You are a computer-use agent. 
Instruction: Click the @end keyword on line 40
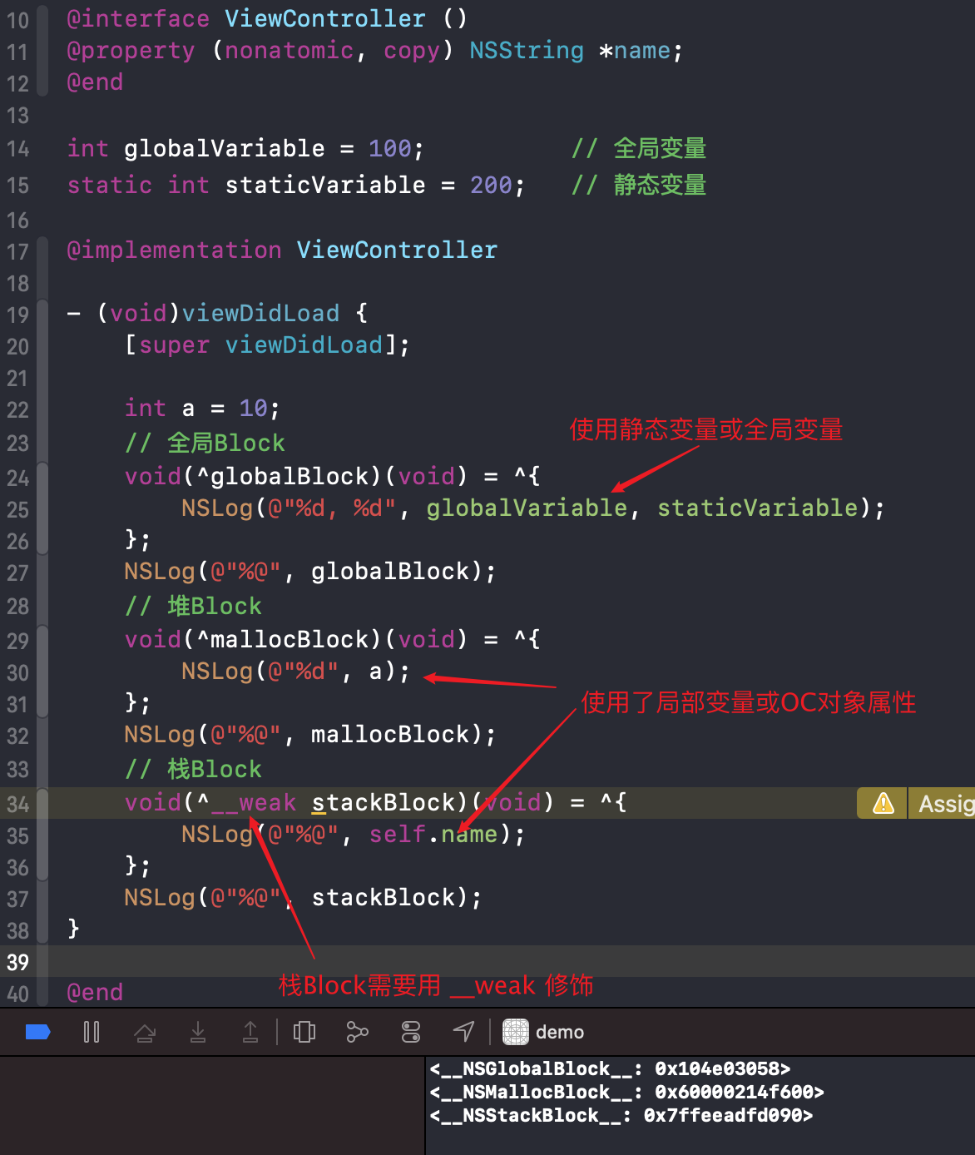pos(95,992)
